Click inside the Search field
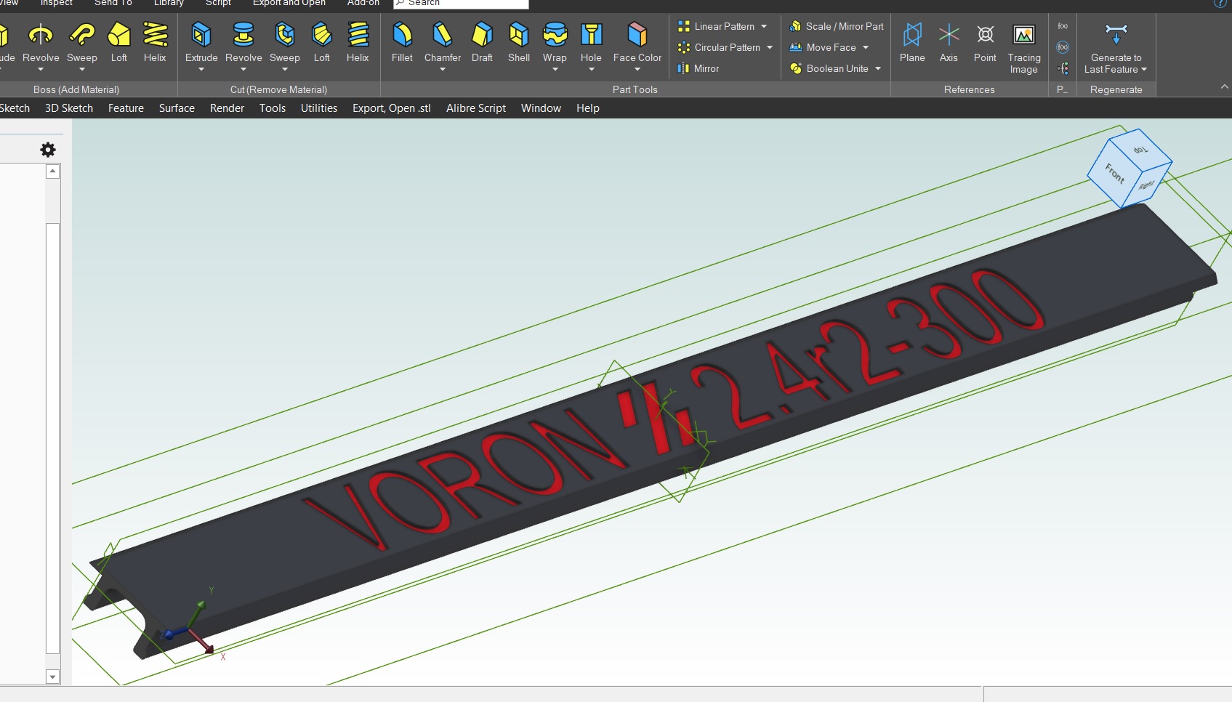Image resolution: width=1232 pixels, height=702 pixels. tap(460, 3)
